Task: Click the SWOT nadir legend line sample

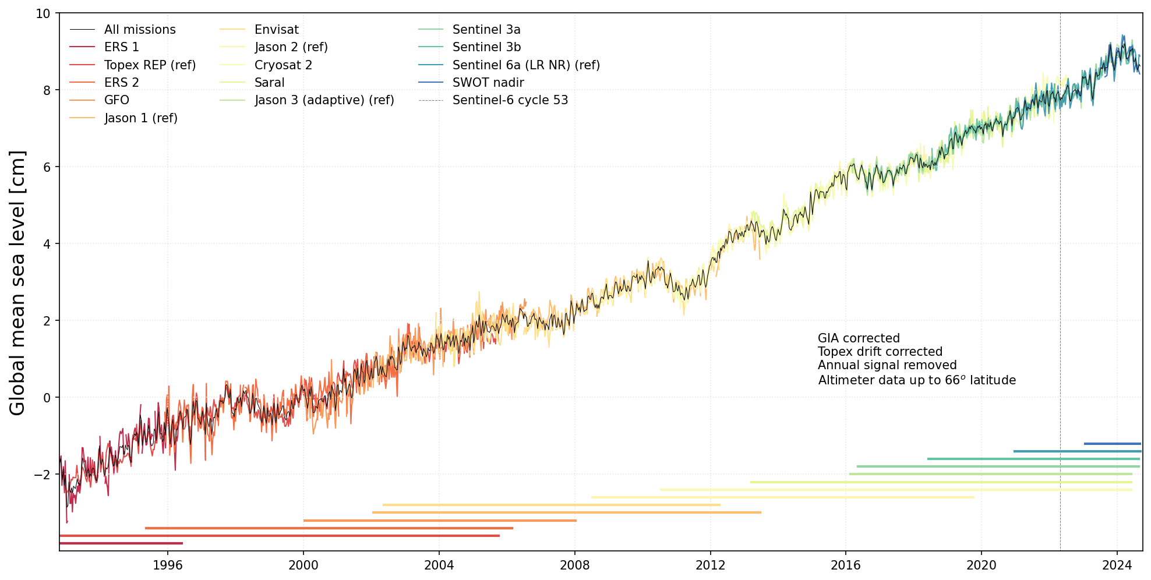Action: (x=430, y=83)
